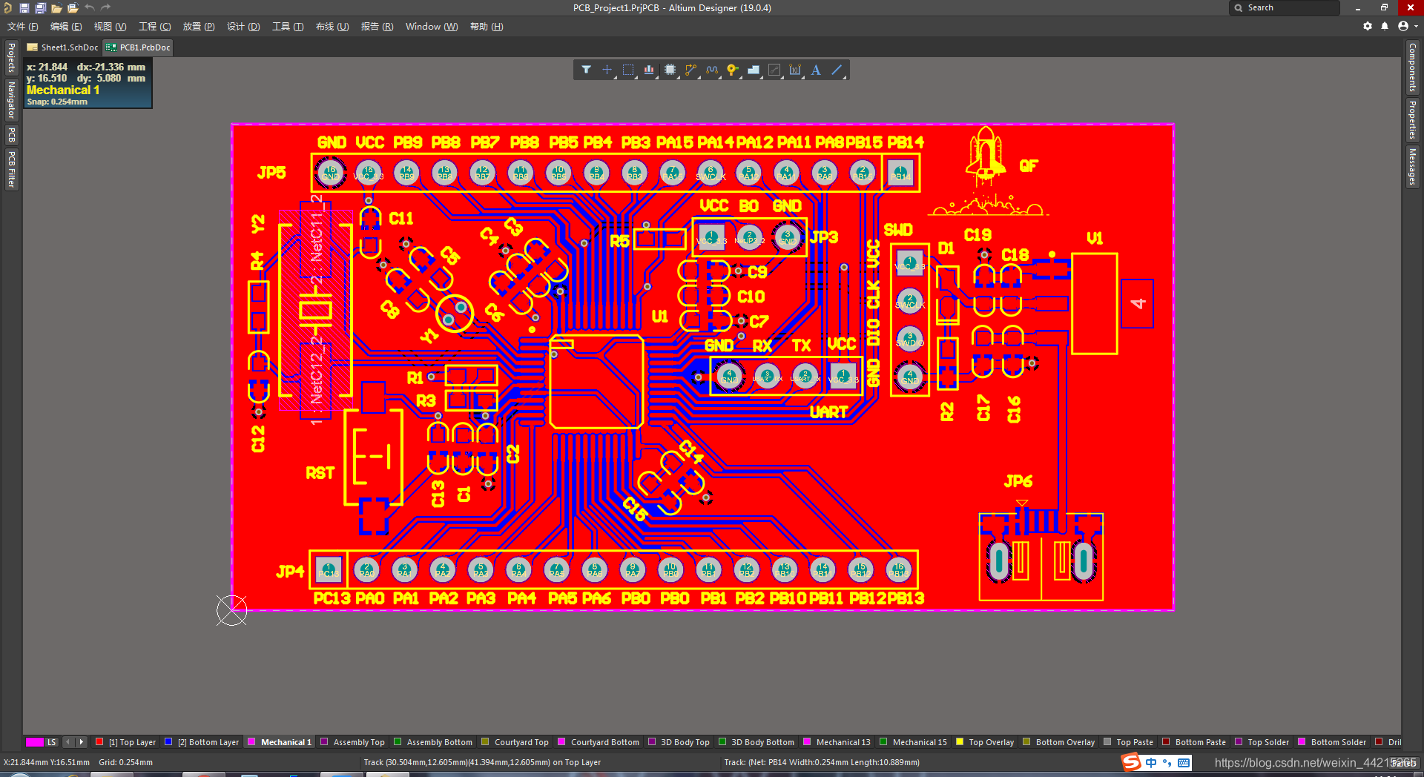Open the 工程 (C) menu
The image size is (1424, 777).
[154, 27]
